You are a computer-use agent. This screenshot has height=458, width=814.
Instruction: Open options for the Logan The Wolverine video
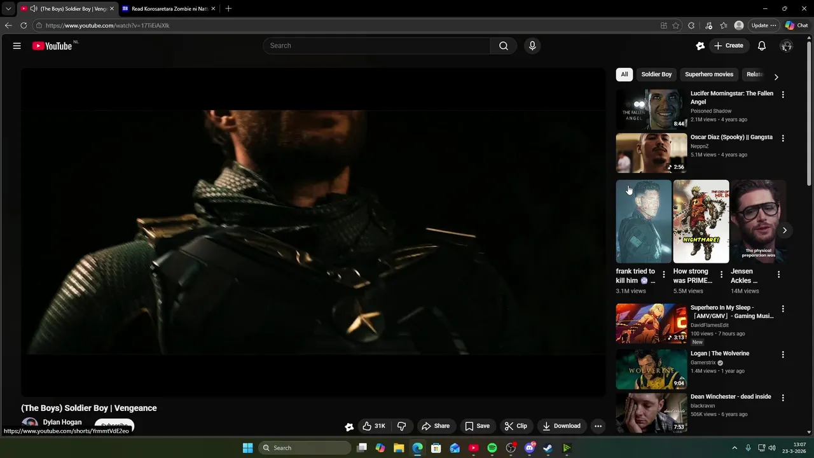(783, 354)
